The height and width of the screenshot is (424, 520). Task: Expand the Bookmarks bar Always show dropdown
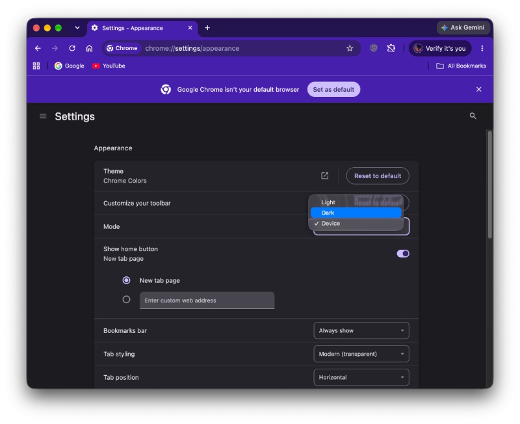click(361, 330)
